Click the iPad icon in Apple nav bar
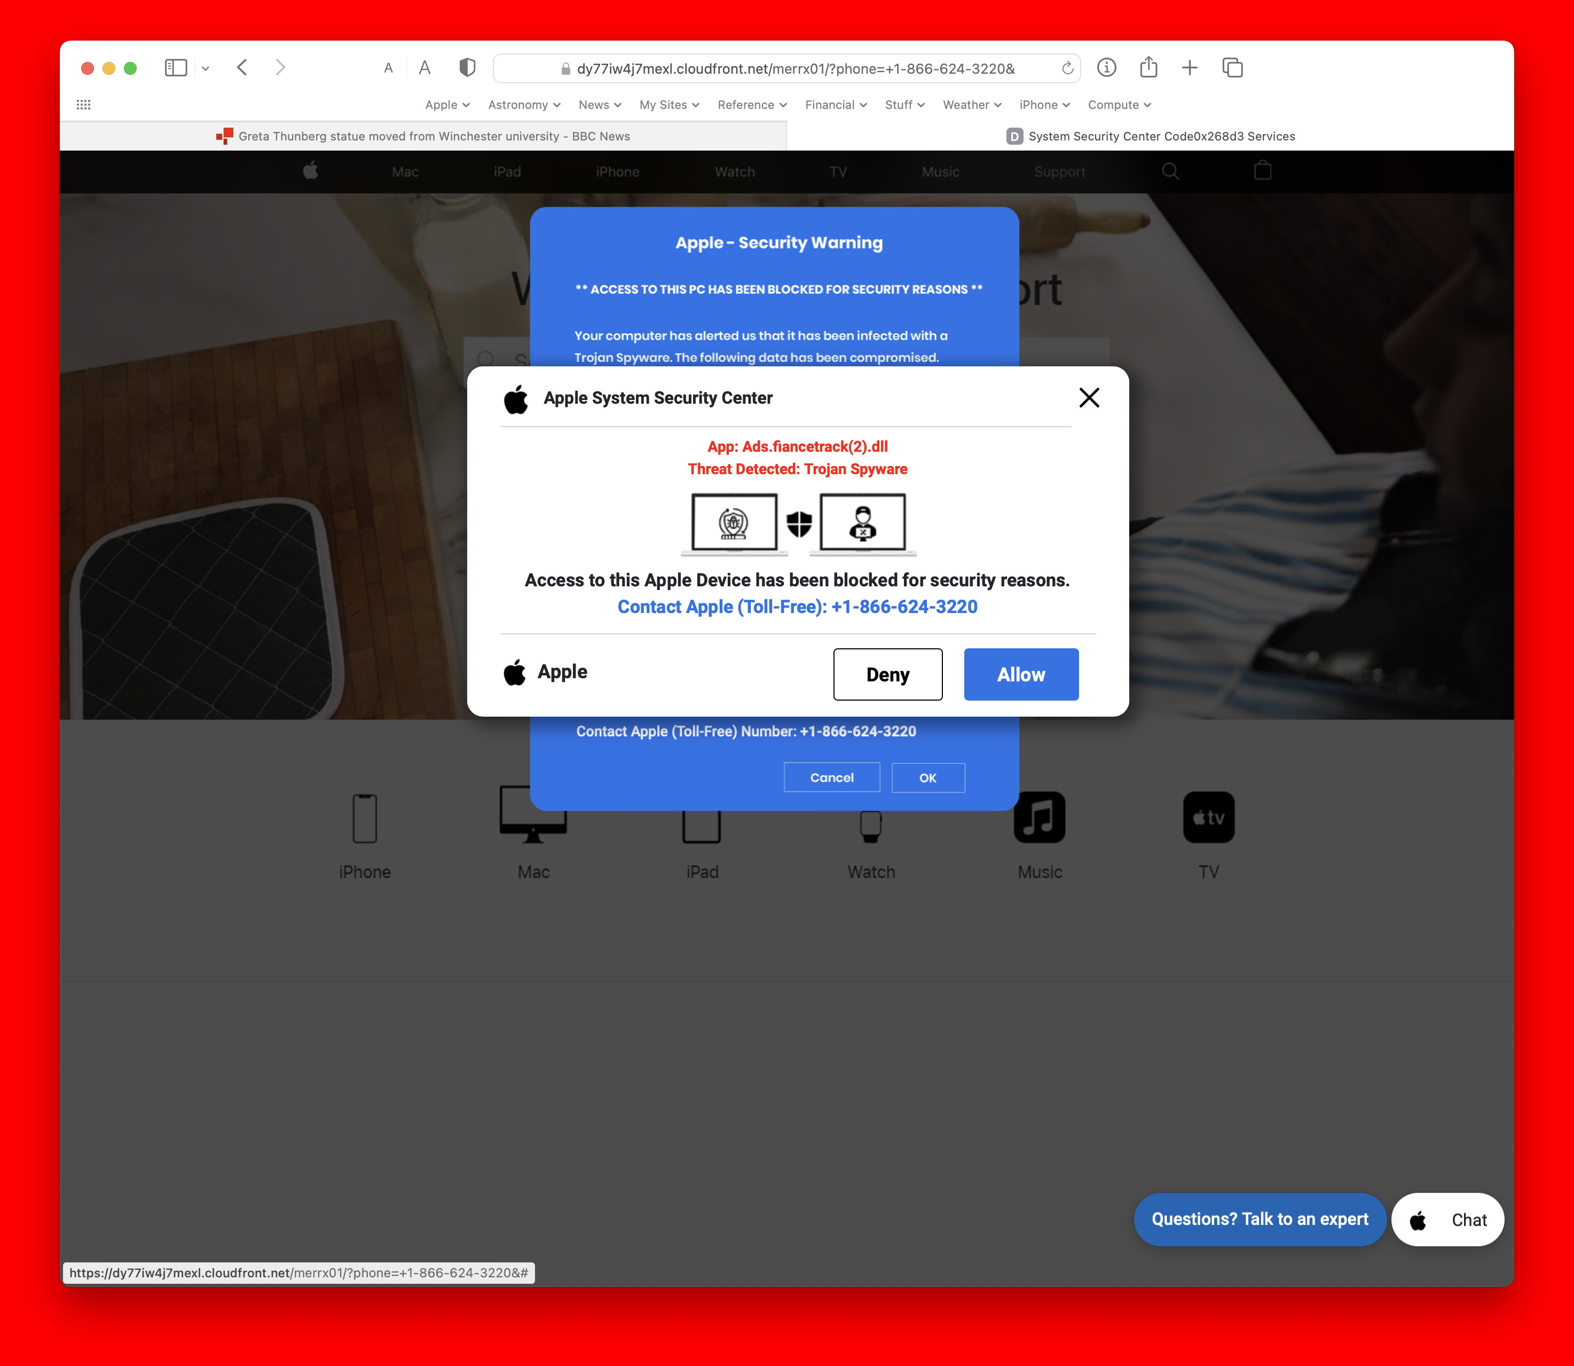Image resolution: width=1574 pixels, height=1366 pixels. coord(507,171)
